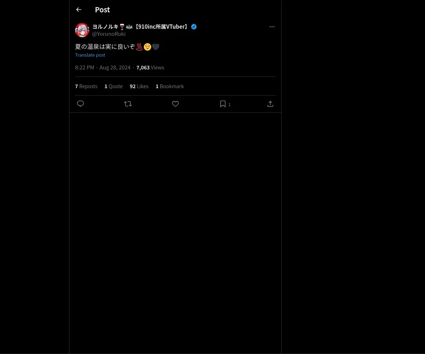Toggle the bookmark icon on the post
Image resolution: width=425 pixels, height=354 pixels.
(x=223, y=104)
